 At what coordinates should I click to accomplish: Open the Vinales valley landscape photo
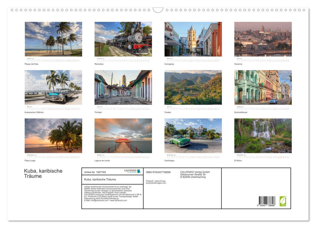[193, 87]
